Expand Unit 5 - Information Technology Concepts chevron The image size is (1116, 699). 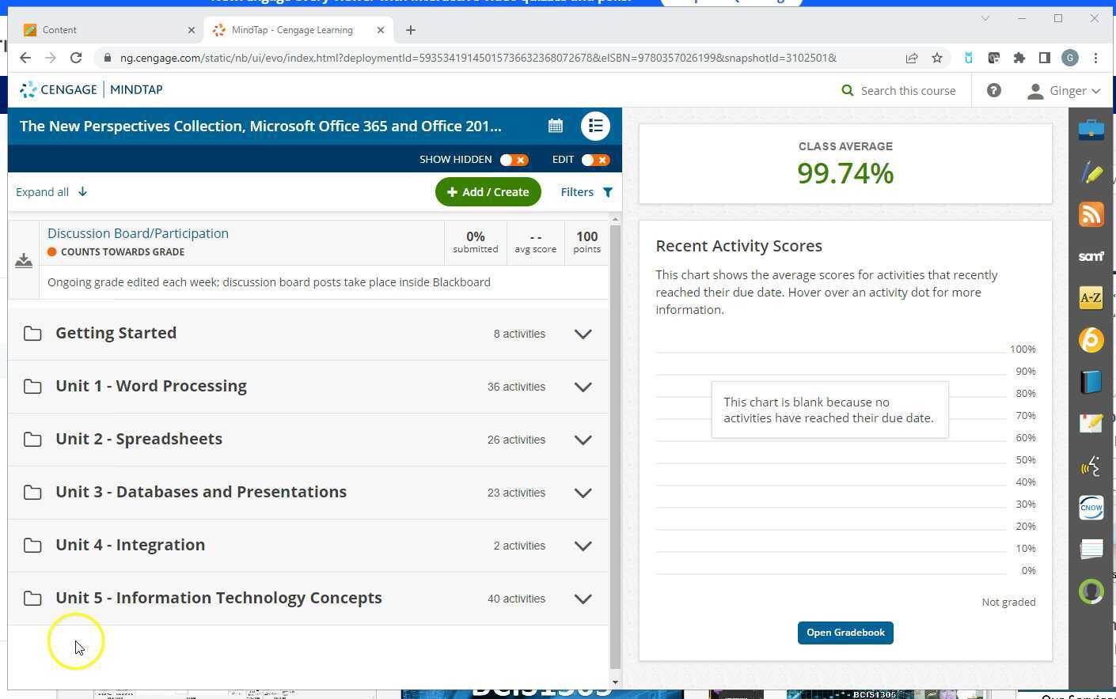[583, 599]
